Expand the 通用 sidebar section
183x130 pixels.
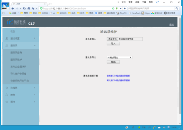point(21,102)
